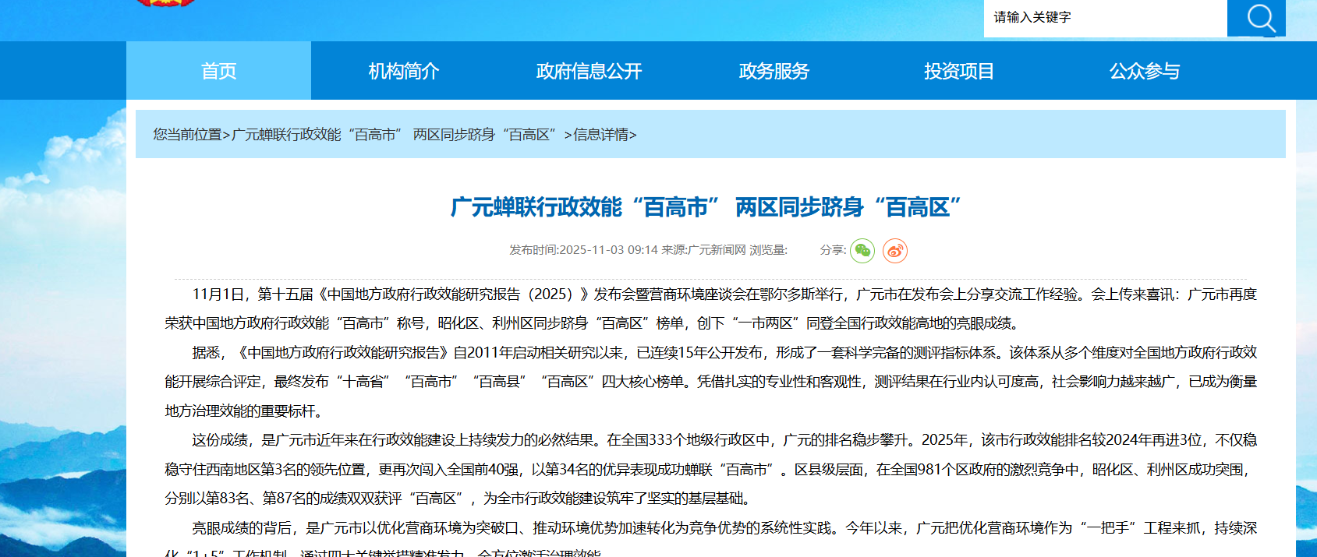
Task: Focus the 请输入关键字 search field
Action: pyautogui.click(x=1104, y=18)
